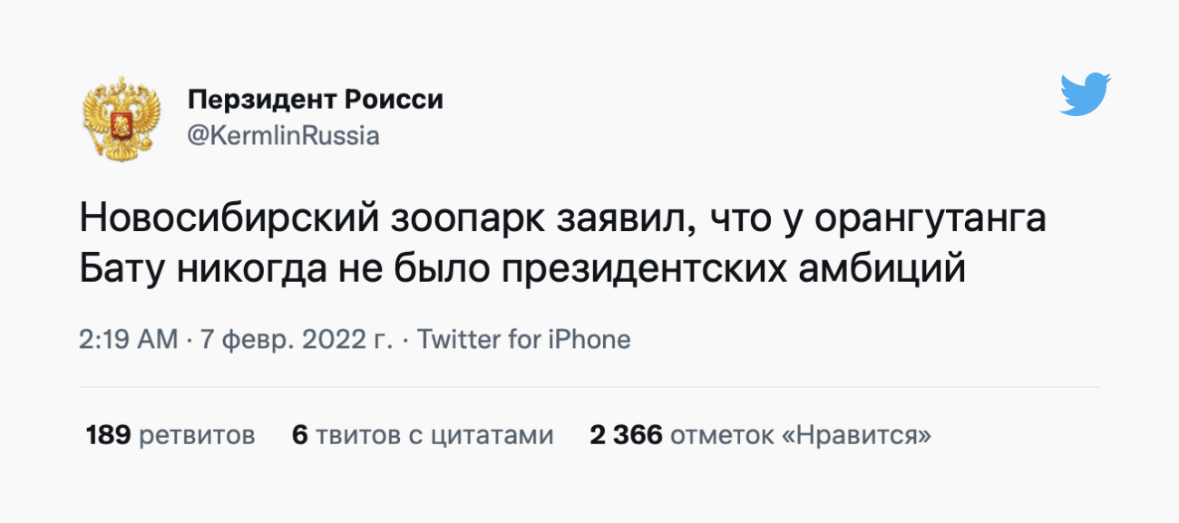Open the 2 366 отметок «Нравится» list
Screen dimensions: 1179x523
[760, 436]
